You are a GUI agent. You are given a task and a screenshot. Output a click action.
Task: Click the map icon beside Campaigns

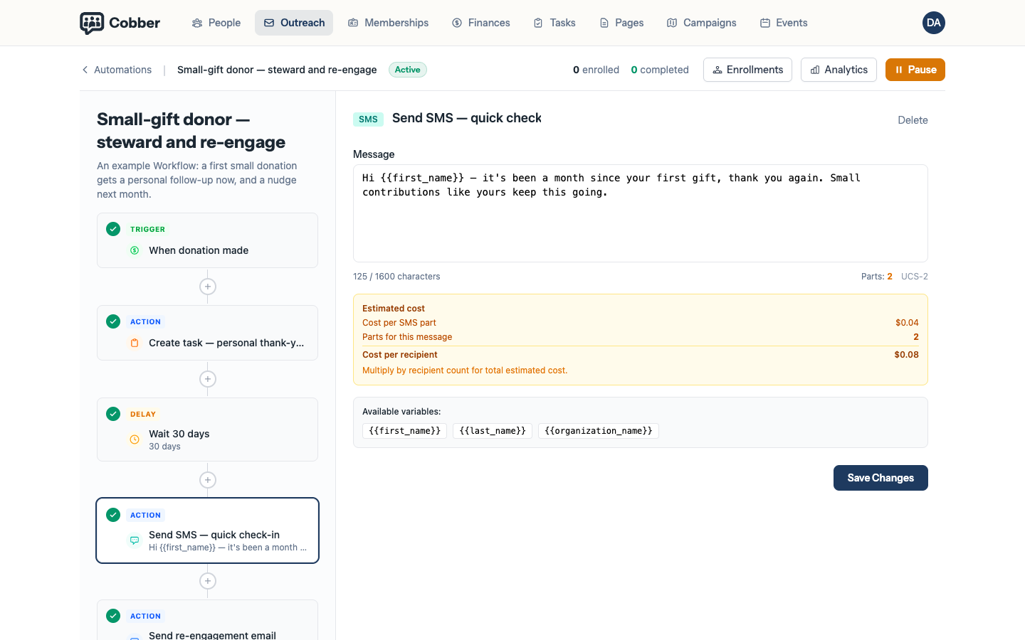pos(672,23)
